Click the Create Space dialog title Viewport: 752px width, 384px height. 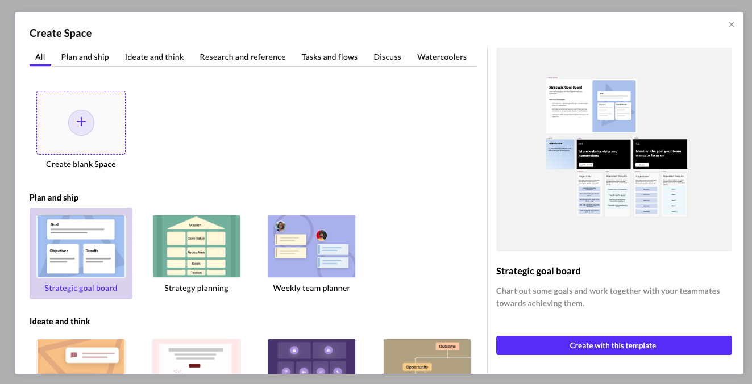click(61, 34)
